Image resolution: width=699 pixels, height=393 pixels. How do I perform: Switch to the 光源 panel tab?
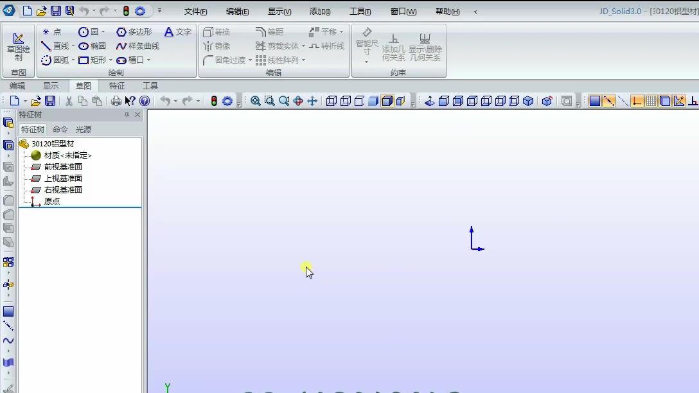84,129
